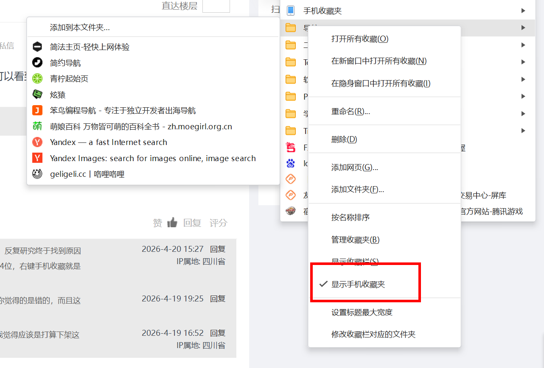Click round Yandex fast Internet search icon
The image size is (544, 368).
[x=37, y=142]
